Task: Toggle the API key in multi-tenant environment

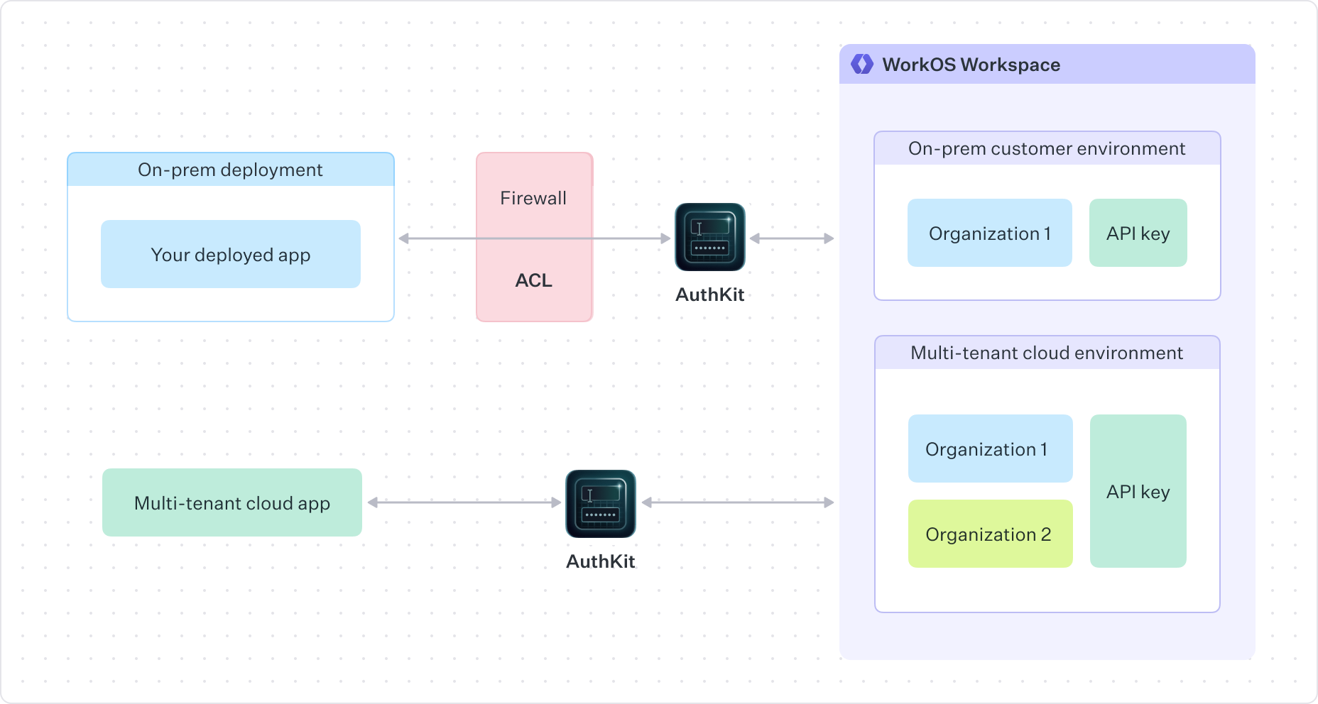Action: [x=1138, y=491]
